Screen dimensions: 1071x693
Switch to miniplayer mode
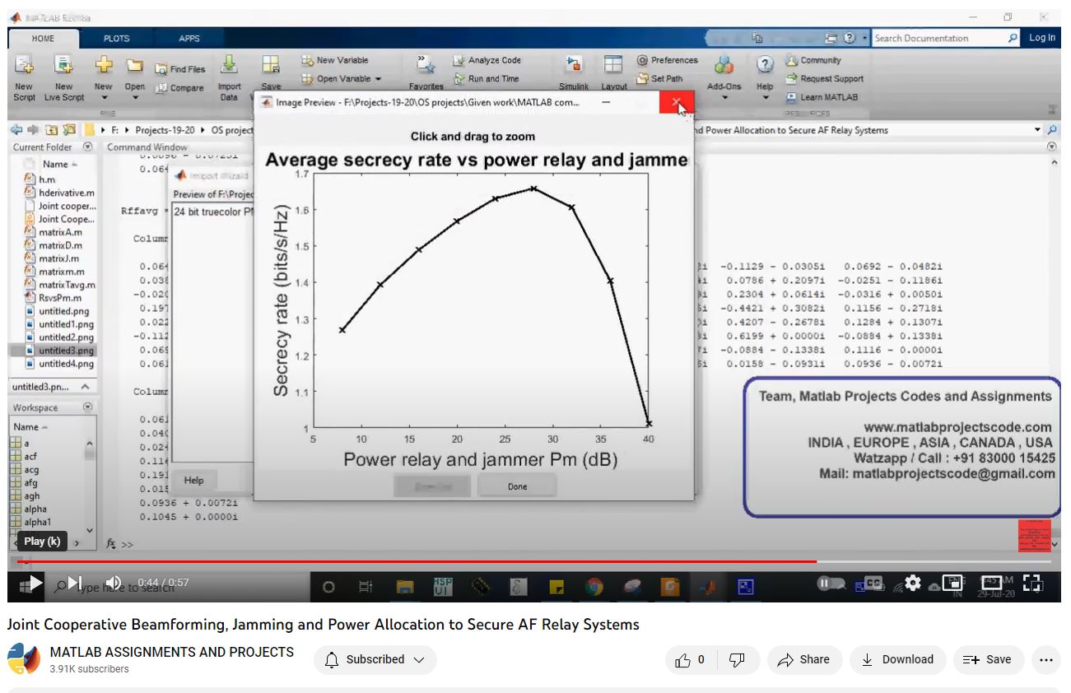[x=952, y=583]
